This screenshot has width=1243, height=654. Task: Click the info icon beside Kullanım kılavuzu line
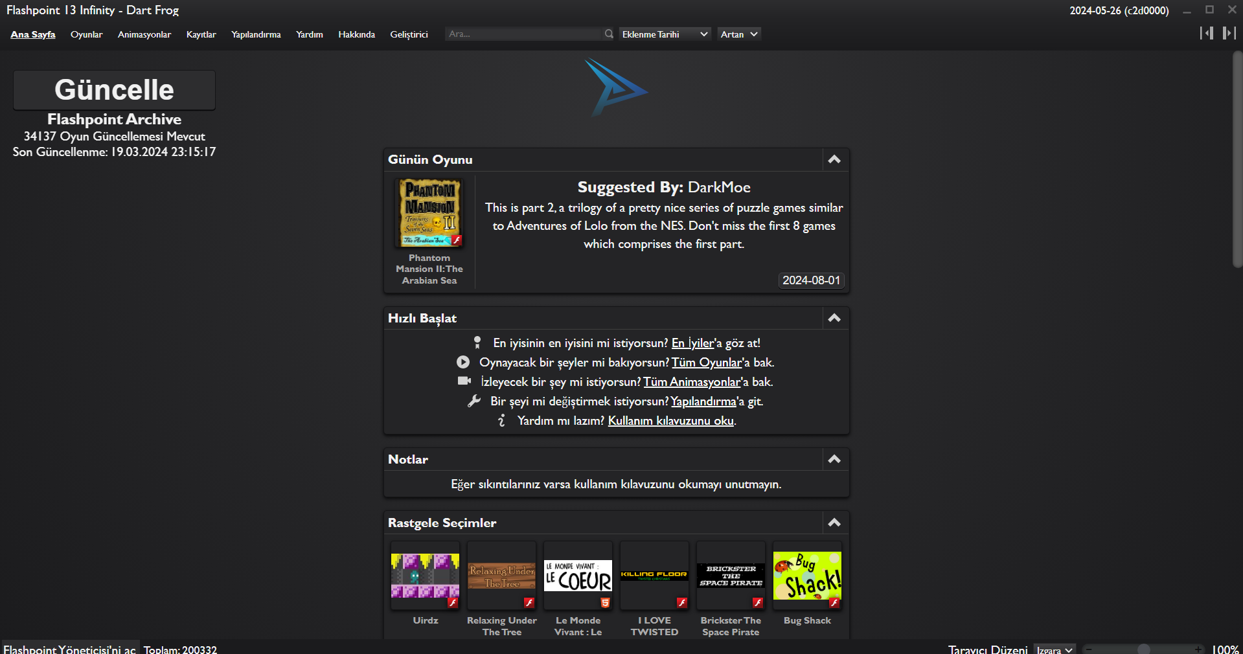tap(501, 420)
